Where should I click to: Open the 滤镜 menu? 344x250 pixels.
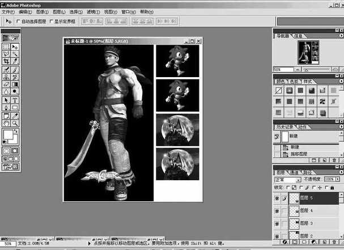click(x=92, y=11)
